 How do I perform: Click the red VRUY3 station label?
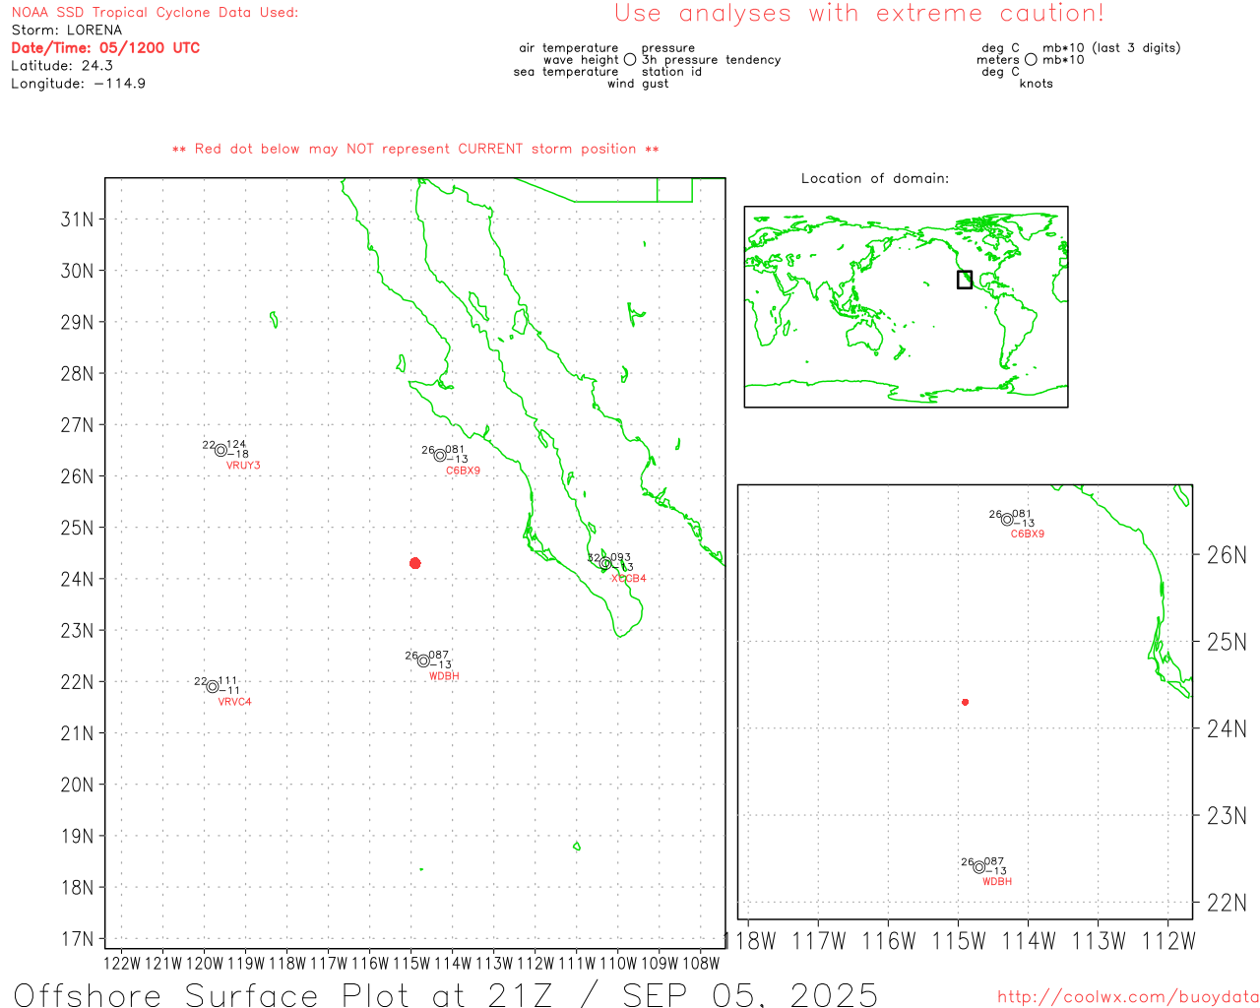tap(243, 466)
